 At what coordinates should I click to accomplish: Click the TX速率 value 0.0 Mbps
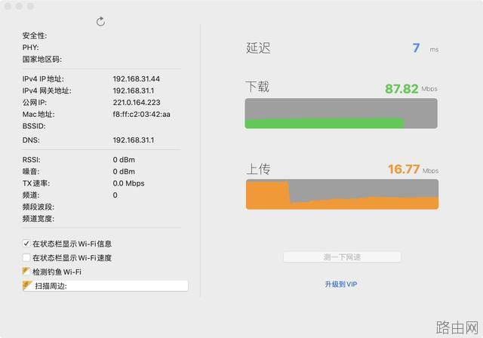click(128, 183)
